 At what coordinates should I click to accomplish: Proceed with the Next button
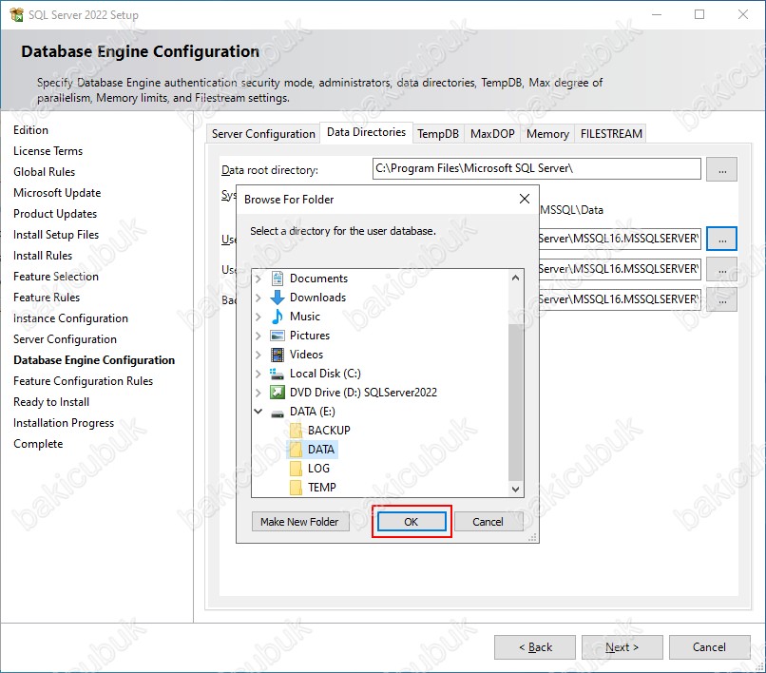(622, 647)
